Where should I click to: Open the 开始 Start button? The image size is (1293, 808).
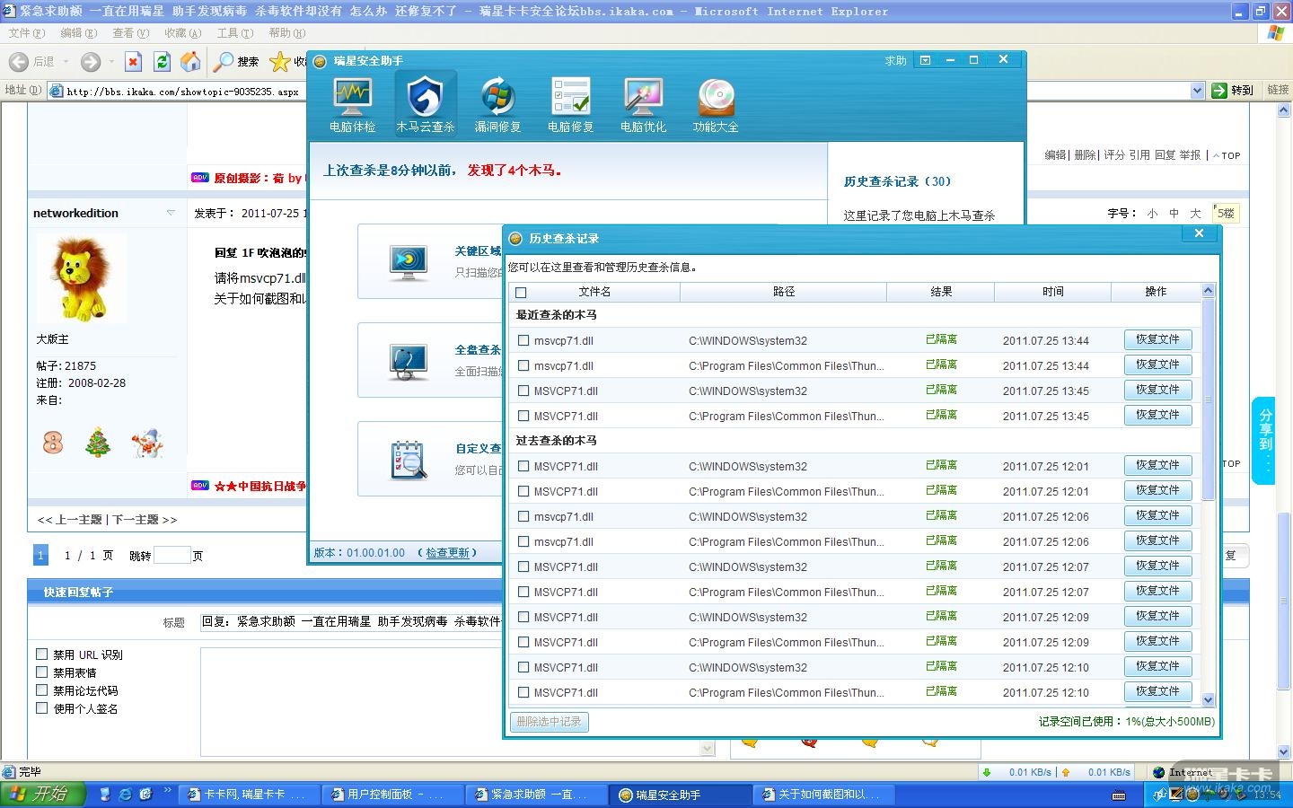click(43, 795)
